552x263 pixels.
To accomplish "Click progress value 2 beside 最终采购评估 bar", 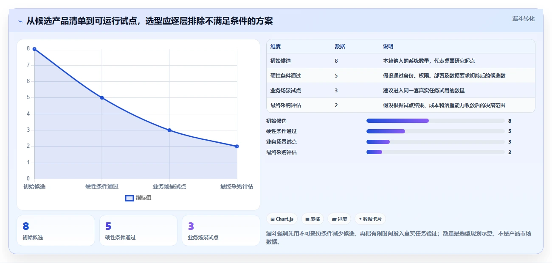I will tap(510, 152).
